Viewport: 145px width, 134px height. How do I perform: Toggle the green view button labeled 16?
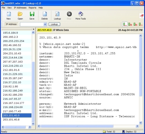point(135,24)
